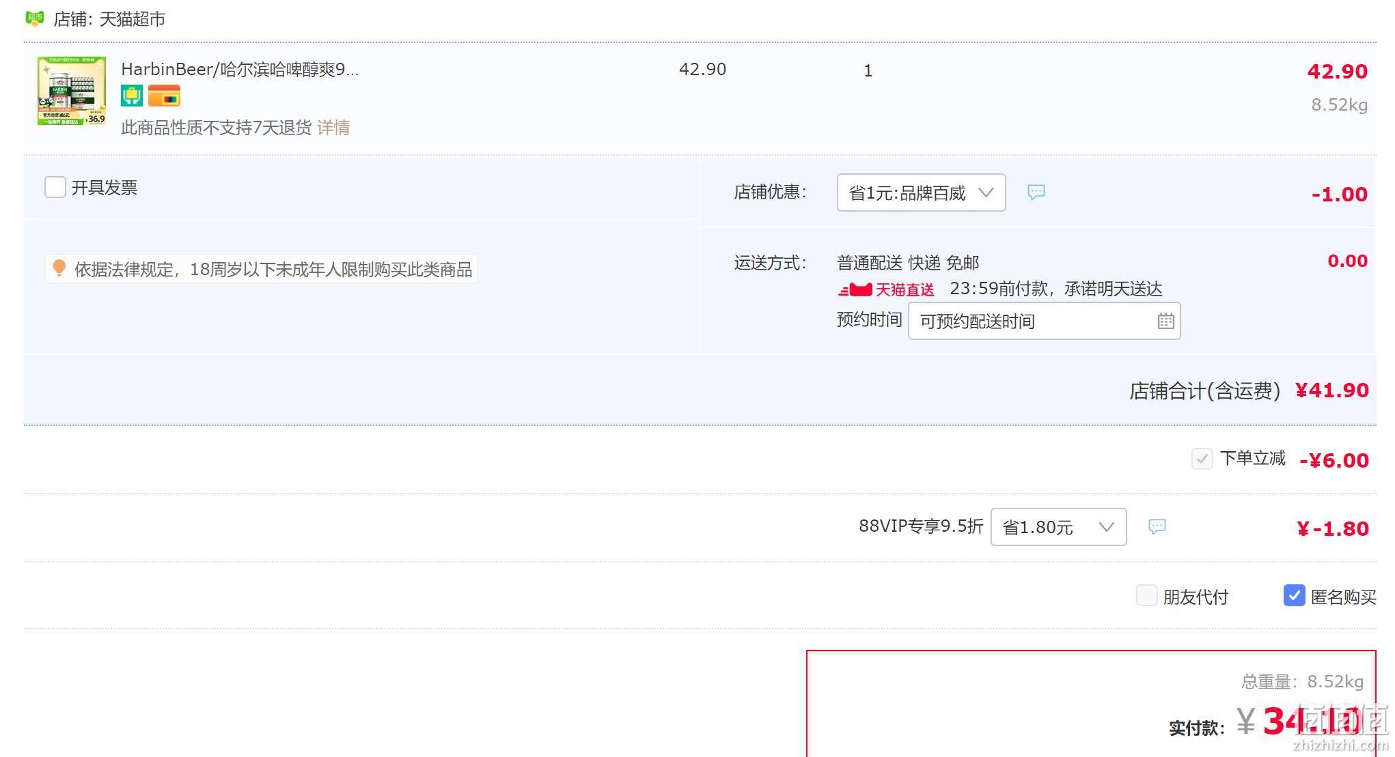Click the red 42.90 item subtotal
This screenshot has width=1395, height=757.
(x=1337, y=72)
